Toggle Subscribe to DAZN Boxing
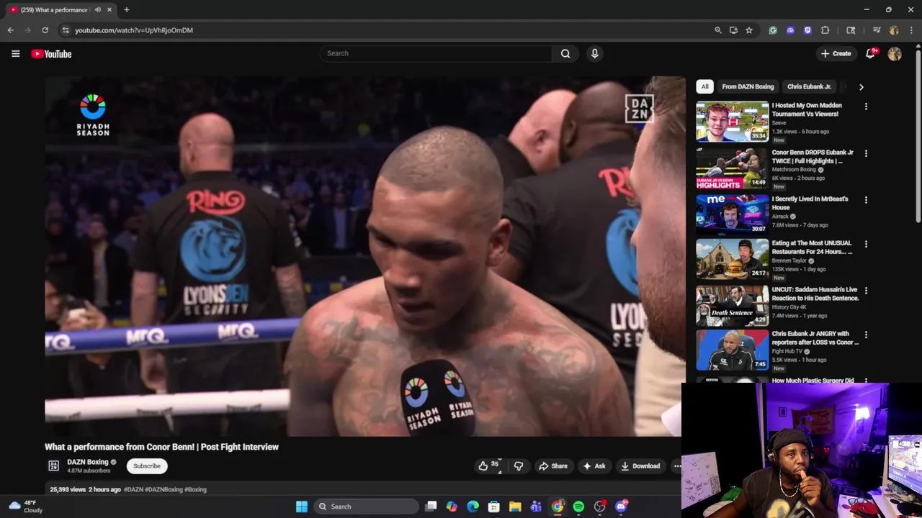This screenshot has height=518, width=922. pyautogui.click(x=147, y=466)
